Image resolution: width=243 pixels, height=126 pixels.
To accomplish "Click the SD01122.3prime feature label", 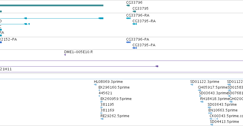I will click(x=205, y=82).
